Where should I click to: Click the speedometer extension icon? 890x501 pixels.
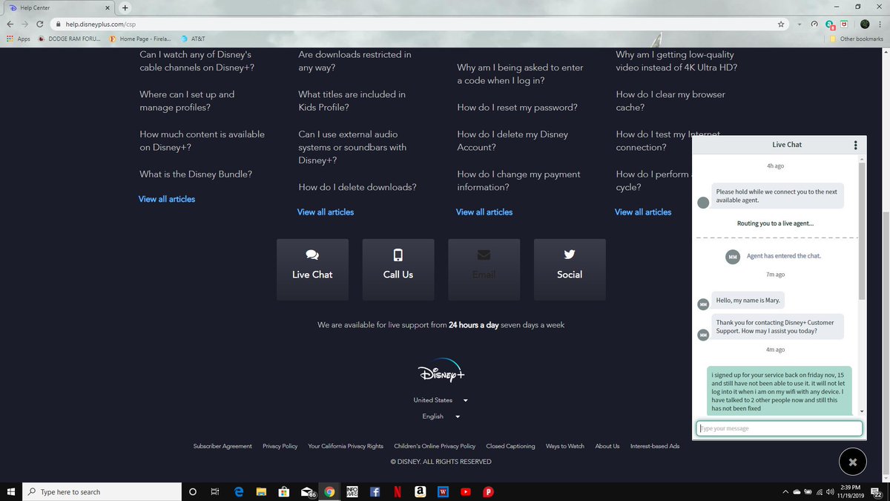click(x=814, y=24)
